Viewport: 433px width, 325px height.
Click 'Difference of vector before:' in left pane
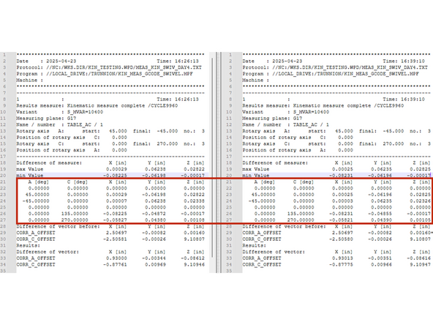pyautogui.click(x=58, y=226)
